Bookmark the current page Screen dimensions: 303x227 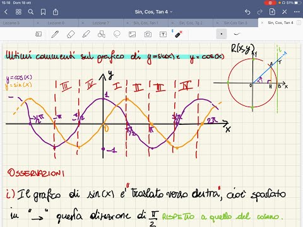(43, 12)
